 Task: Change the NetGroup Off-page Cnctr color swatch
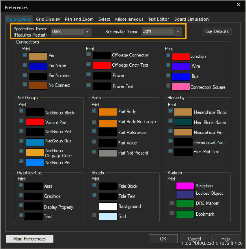pyautogui.click(x=35, y=152)
